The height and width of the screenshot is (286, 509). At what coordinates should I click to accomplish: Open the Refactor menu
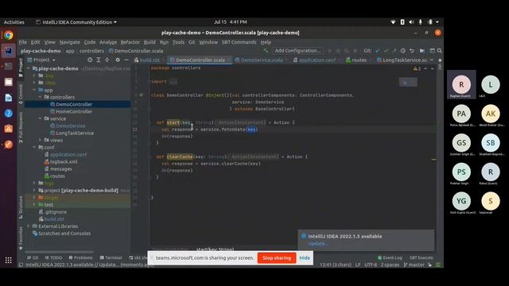coord(130,42)
